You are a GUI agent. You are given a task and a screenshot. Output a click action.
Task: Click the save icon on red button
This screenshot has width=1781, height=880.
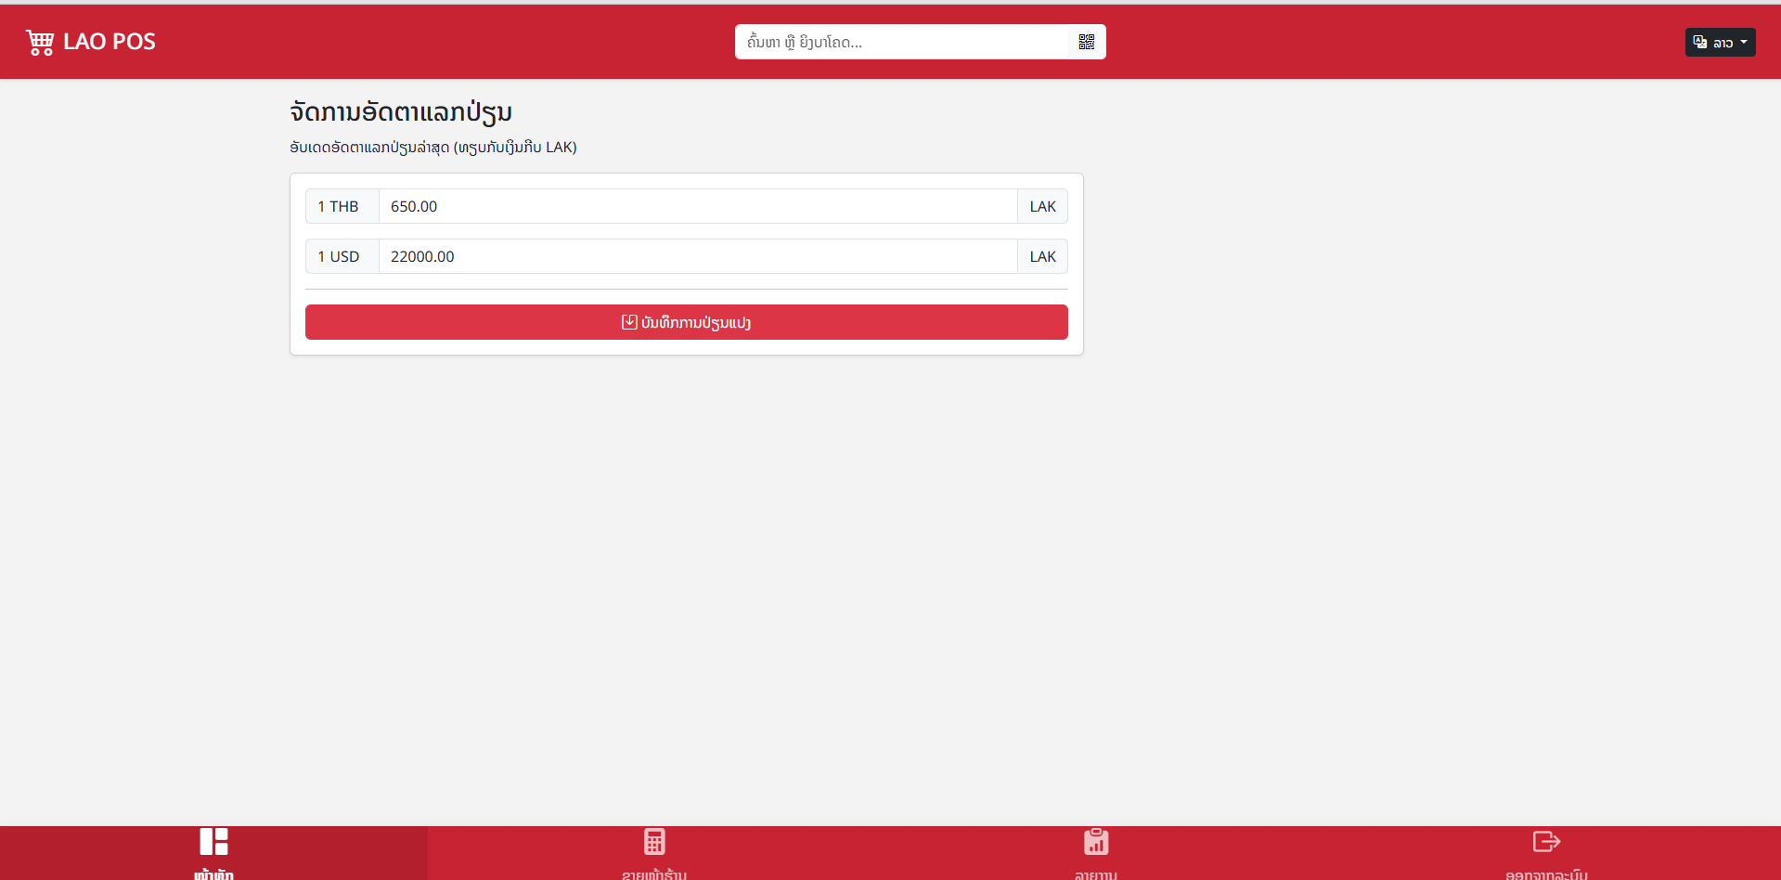[x=629, y=322]
